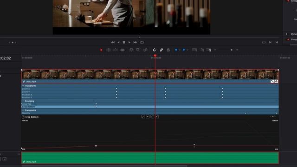
Task: Click the first curve-editor interpolation icon
Action: (143, 116)
